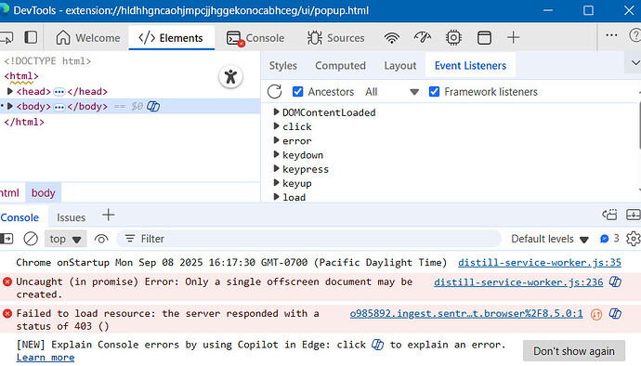
Task: Open the Default levels dropdown
Action: click(x=549, y=239)
